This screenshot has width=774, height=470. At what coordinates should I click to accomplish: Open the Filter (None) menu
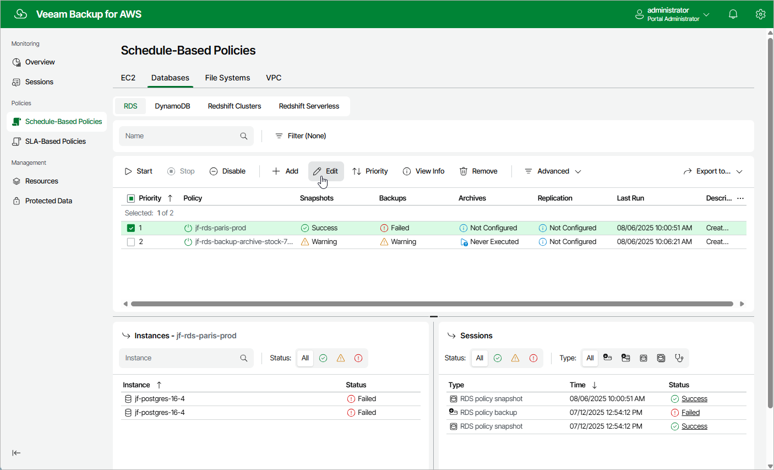301,136
